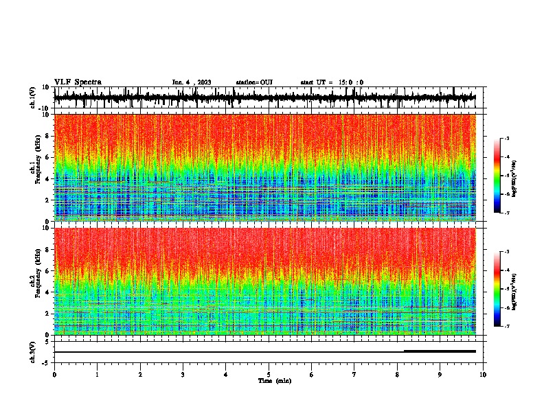Screen dimensions: 544x420
Task: Click the ch.2 spectrogram image panel
Action: click(x=265, y=281)
